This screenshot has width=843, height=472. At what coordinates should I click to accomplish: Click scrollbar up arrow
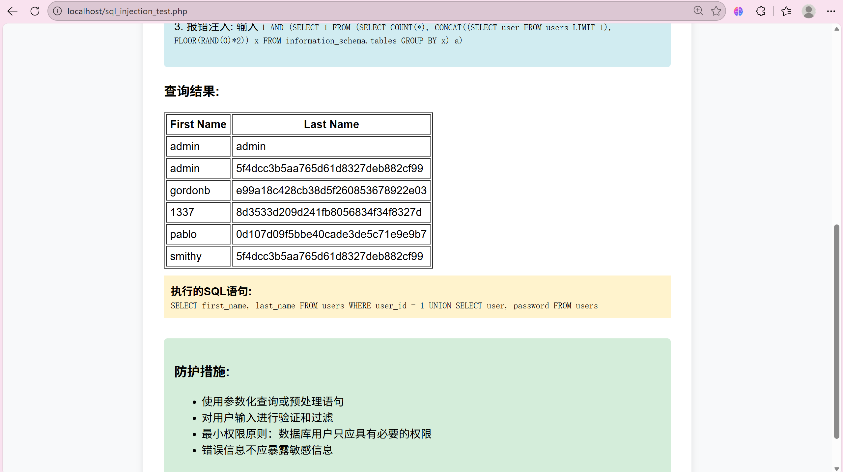pyautogui.click(x=836, y=29)
